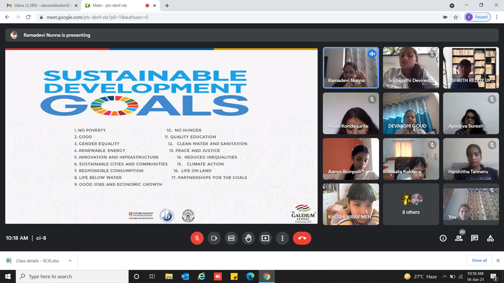Viewport: 504px width, 283px height.
Task: Click the Type here to search box
Action: click(72, 276)
